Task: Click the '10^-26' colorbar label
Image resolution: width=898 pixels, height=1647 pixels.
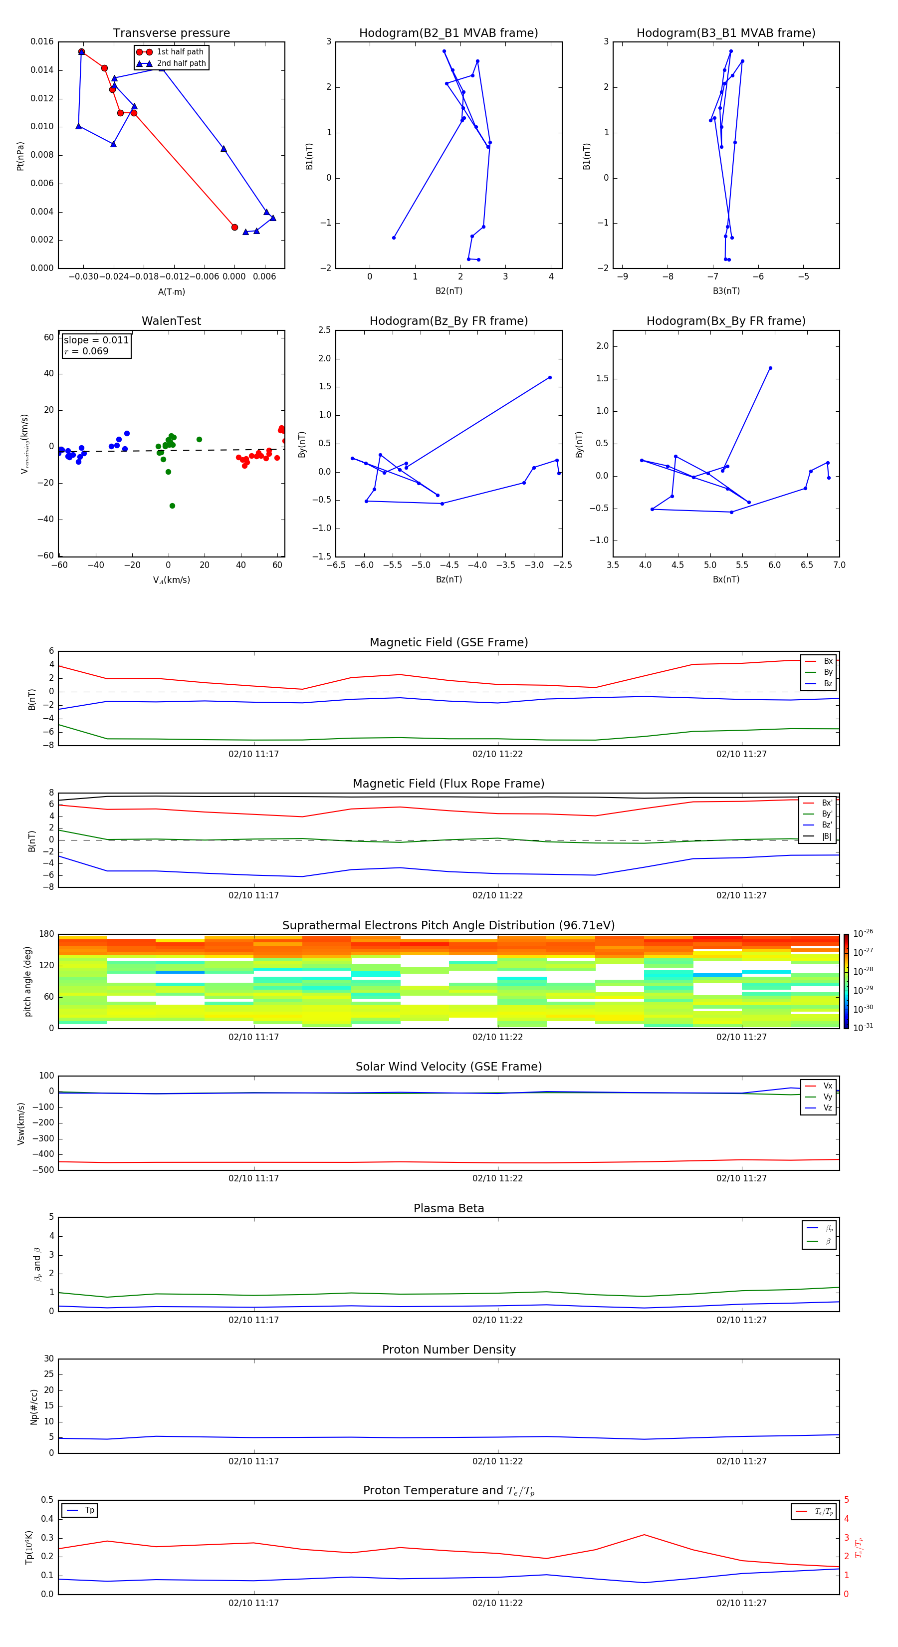Action: tap(863, 933)
